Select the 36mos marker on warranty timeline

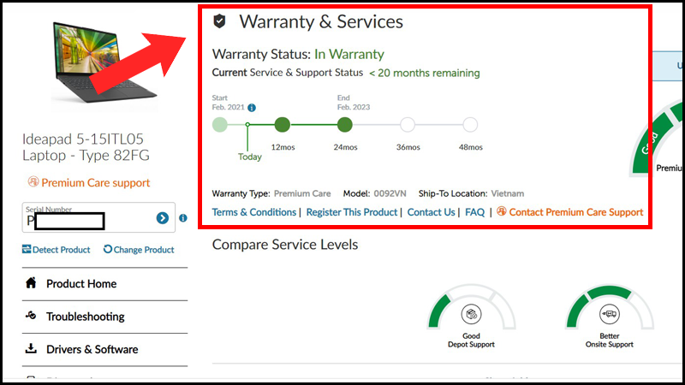click(408, 126)
